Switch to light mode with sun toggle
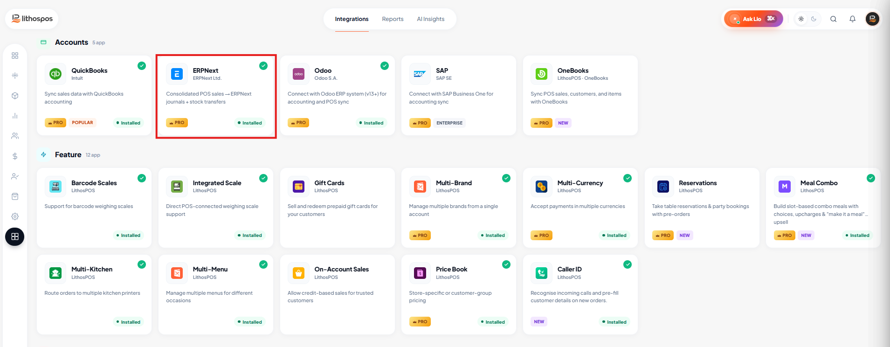 pyautogui.click(x=801, y=19)
